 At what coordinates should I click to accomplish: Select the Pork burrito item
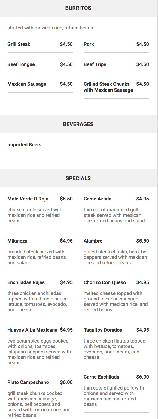116,44
